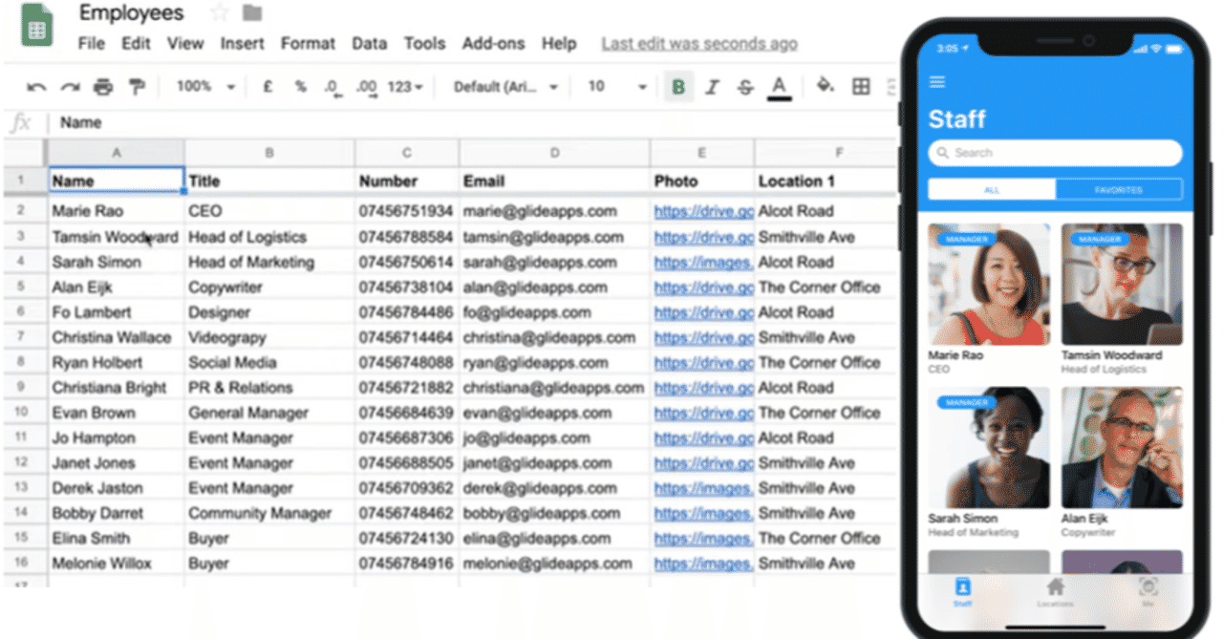1223x639 pixels.
Task: Open the Tools menu
Action: click(424, 44)
